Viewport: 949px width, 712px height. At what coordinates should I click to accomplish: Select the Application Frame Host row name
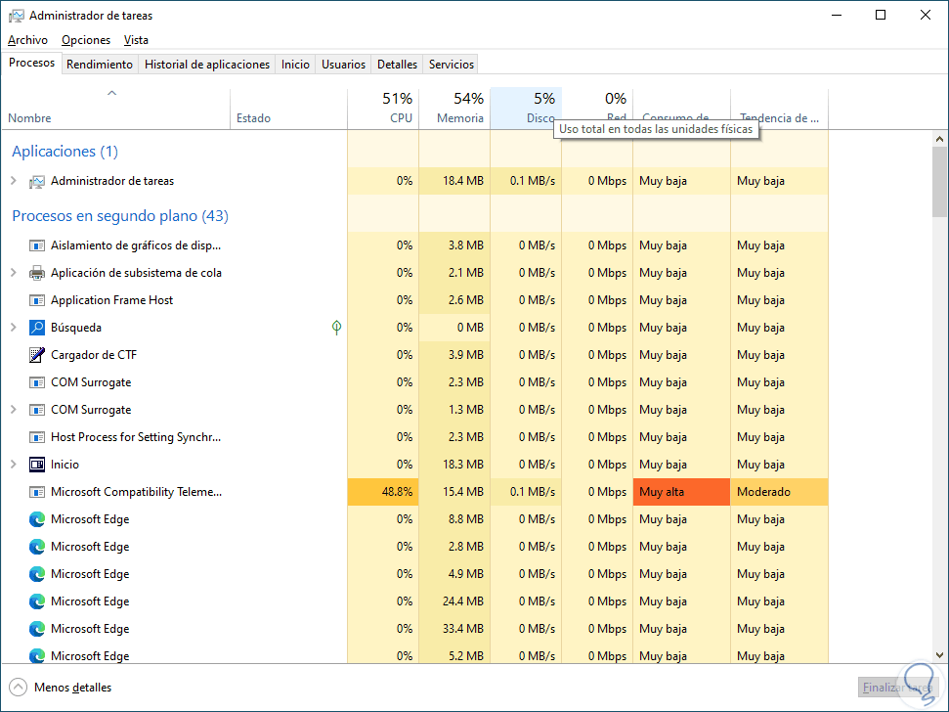[112, 300]
